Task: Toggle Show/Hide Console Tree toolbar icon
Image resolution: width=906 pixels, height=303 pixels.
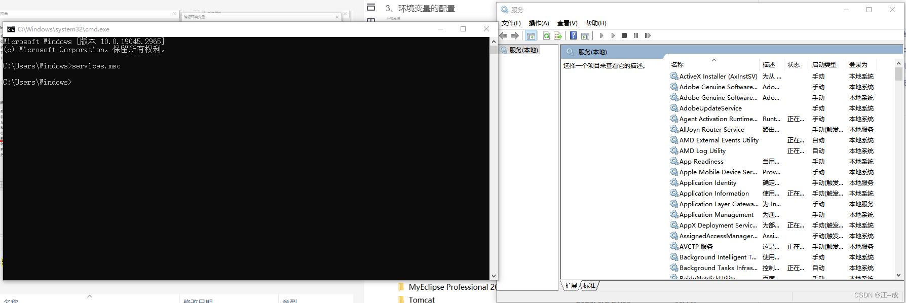Action: (531, 35)
